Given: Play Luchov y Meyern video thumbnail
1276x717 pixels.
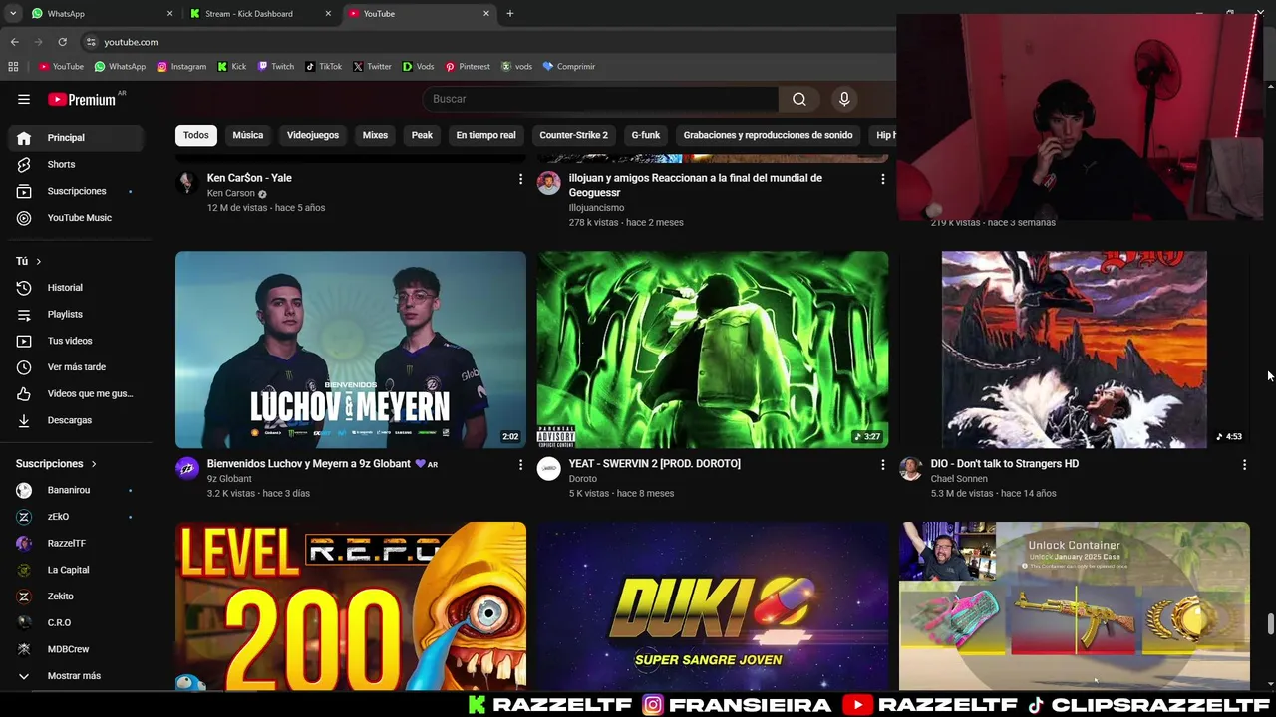Looking at the screenshot, I should 351,350.
